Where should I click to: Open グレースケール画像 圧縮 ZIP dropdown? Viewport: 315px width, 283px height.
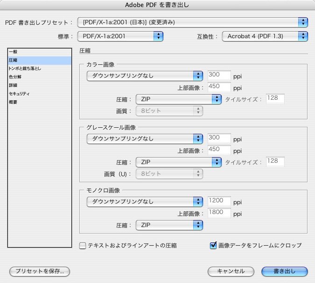[179, 162]
